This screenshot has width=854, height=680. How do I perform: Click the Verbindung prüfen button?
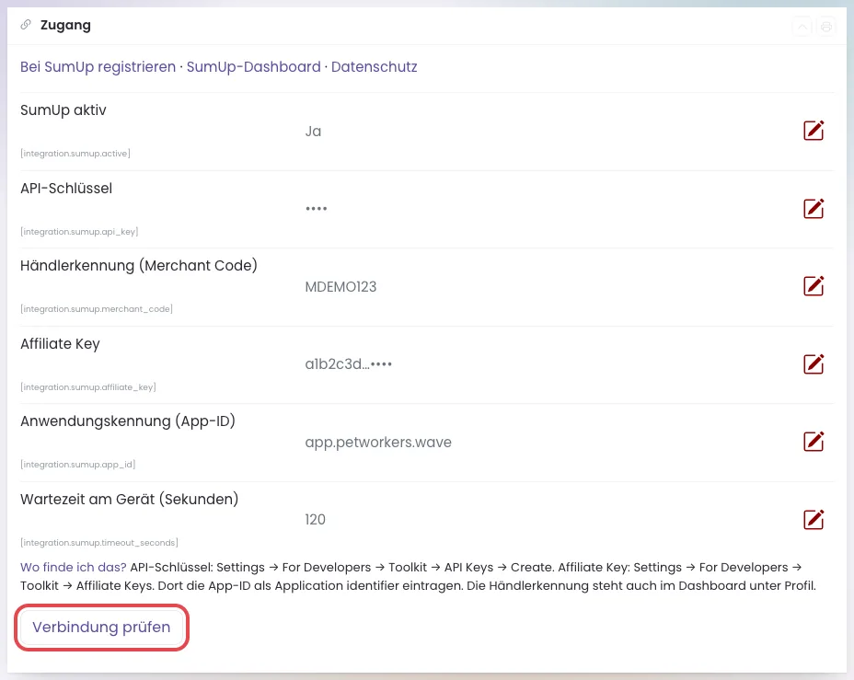pyautogui.click(x=101, y=628)
